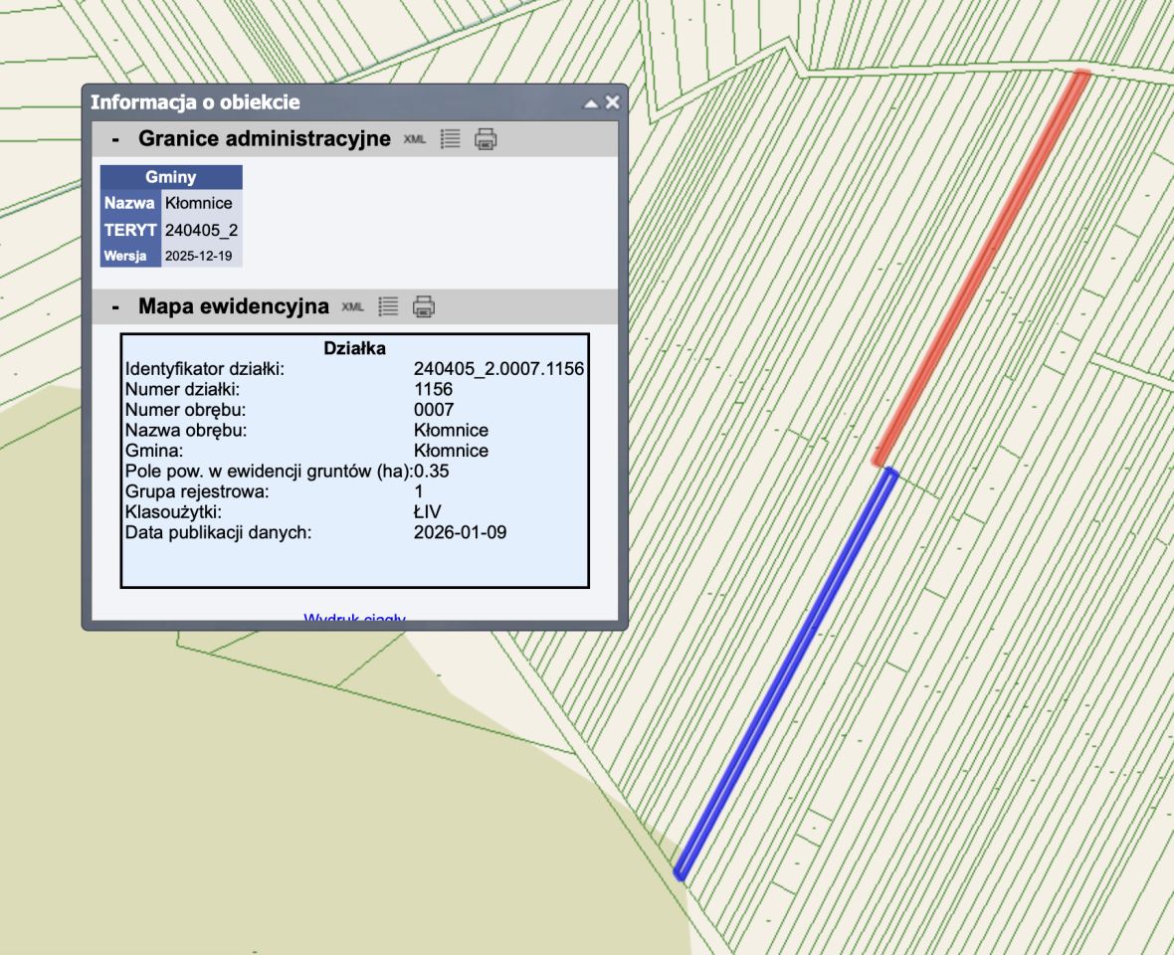Select the Gminy table header
The image size is (1174, 955).
tap(171, 177)
